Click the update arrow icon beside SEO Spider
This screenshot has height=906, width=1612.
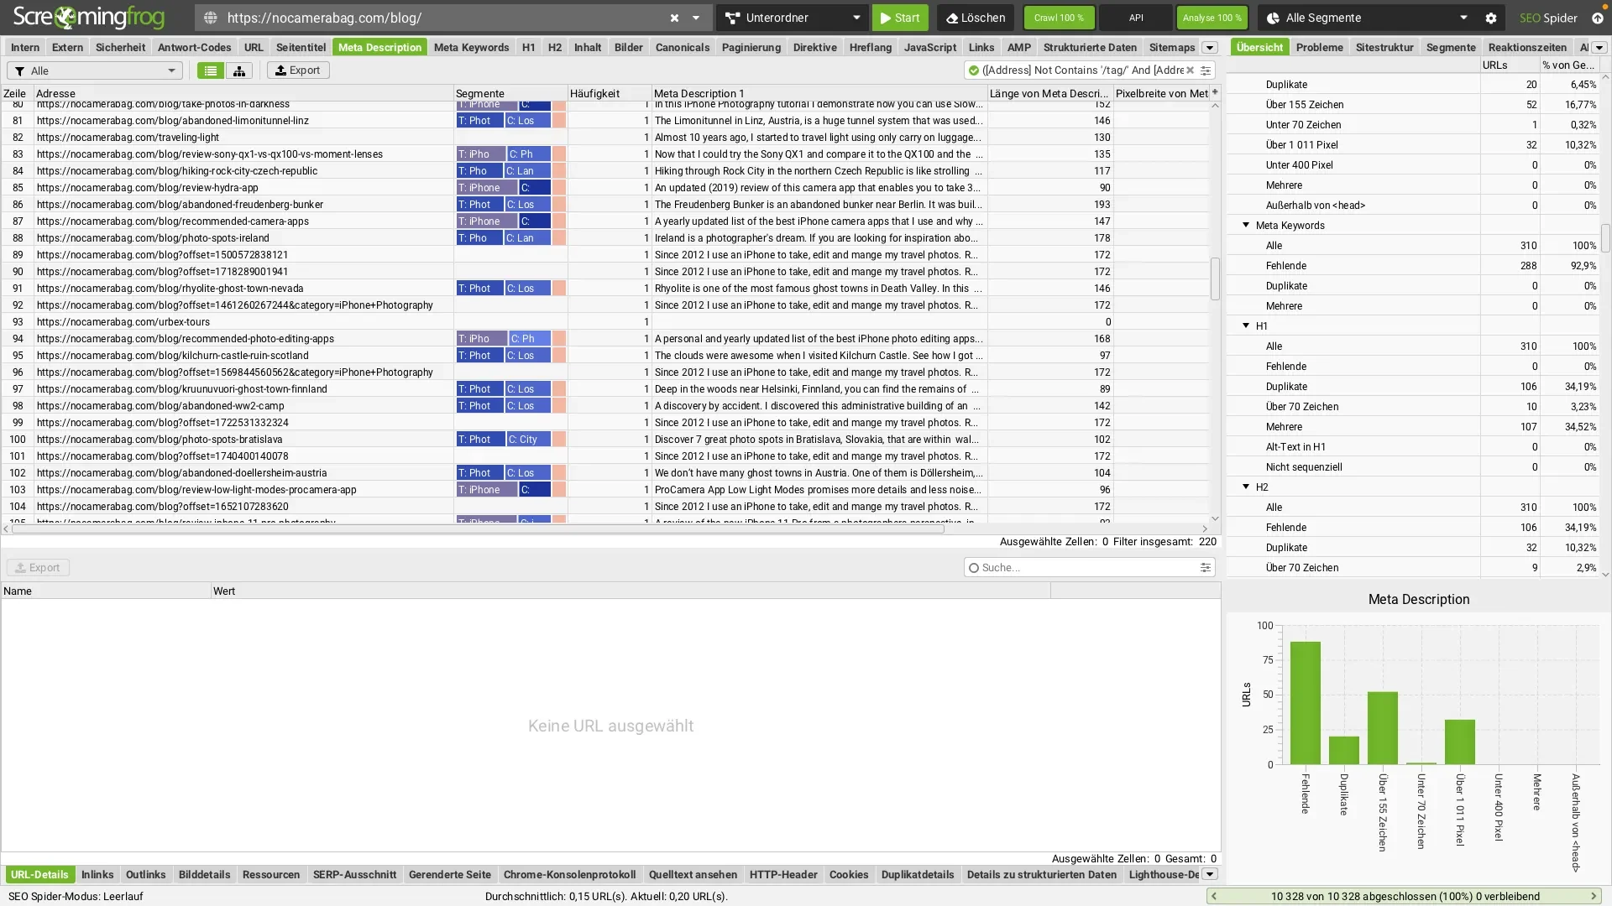(x=1597, y=18)
